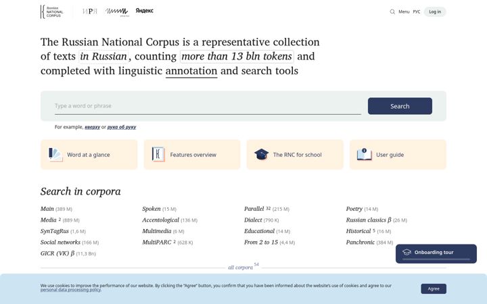Open User guide card label
The width and height of the screenshot is (487, 304).
390,155
